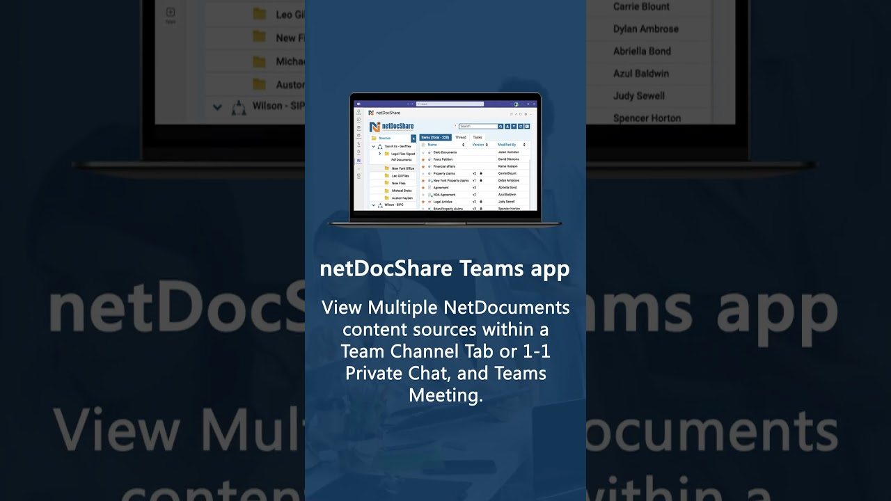Switch to the Tasks tab

tap(478, 137)
